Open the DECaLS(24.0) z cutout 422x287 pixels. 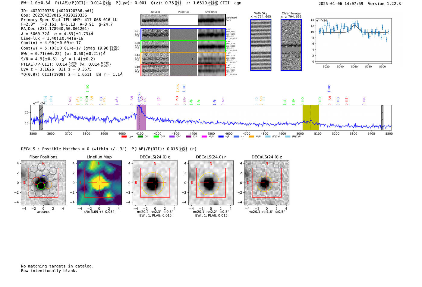[x=267, y=182]
